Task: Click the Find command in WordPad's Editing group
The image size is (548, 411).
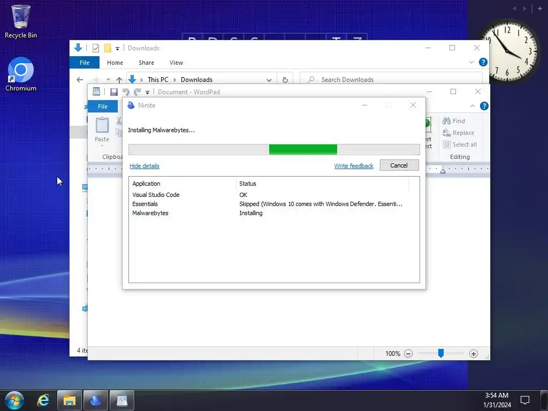Action: 454,121
